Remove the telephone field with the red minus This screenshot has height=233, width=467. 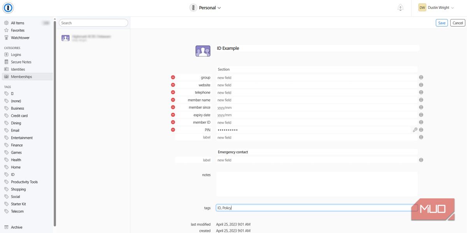[x=173, y=92]
